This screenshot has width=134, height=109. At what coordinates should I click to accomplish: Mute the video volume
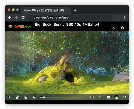click(x=34, y=97)
